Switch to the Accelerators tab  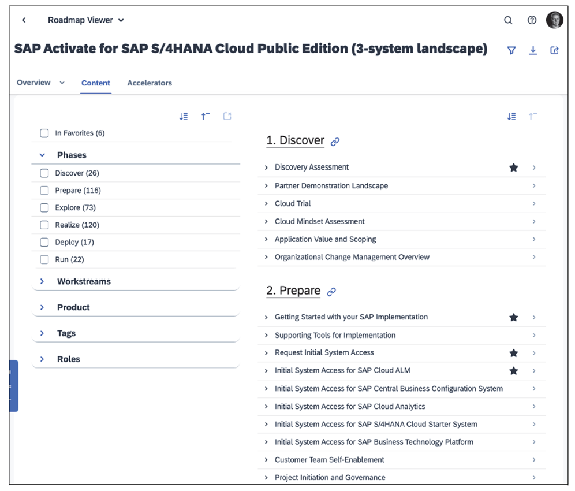[150, 83]
